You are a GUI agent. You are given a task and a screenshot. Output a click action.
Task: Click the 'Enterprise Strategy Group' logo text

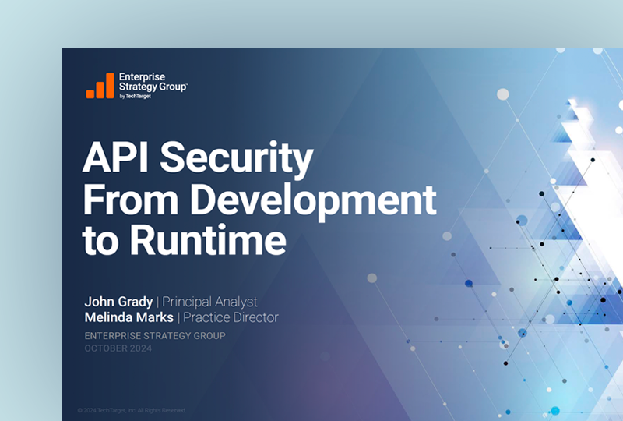click(153, 82)
